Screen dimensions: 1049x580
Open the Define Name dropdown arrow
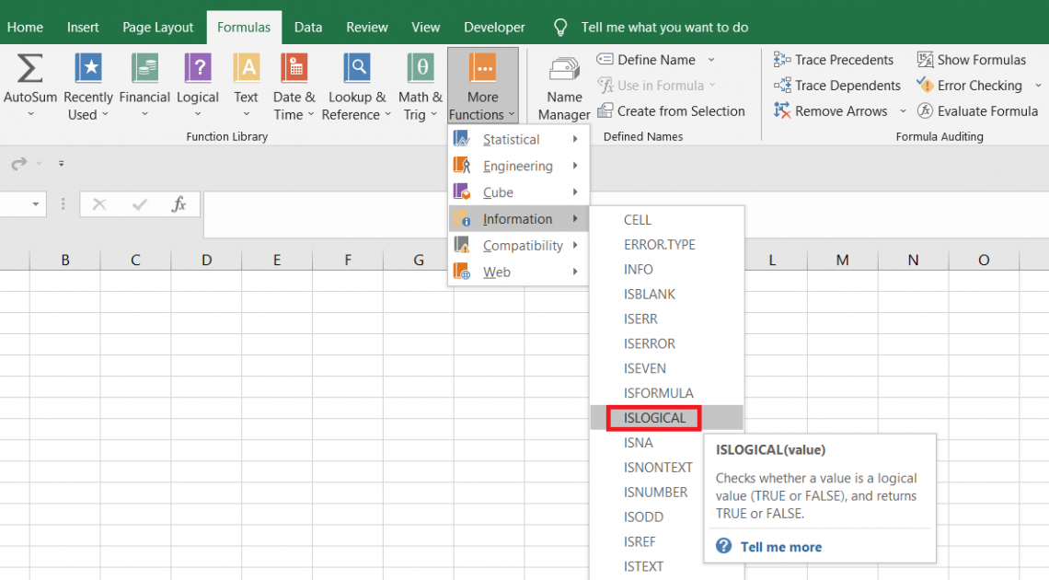pyautogui.click(x=711, y=60)
